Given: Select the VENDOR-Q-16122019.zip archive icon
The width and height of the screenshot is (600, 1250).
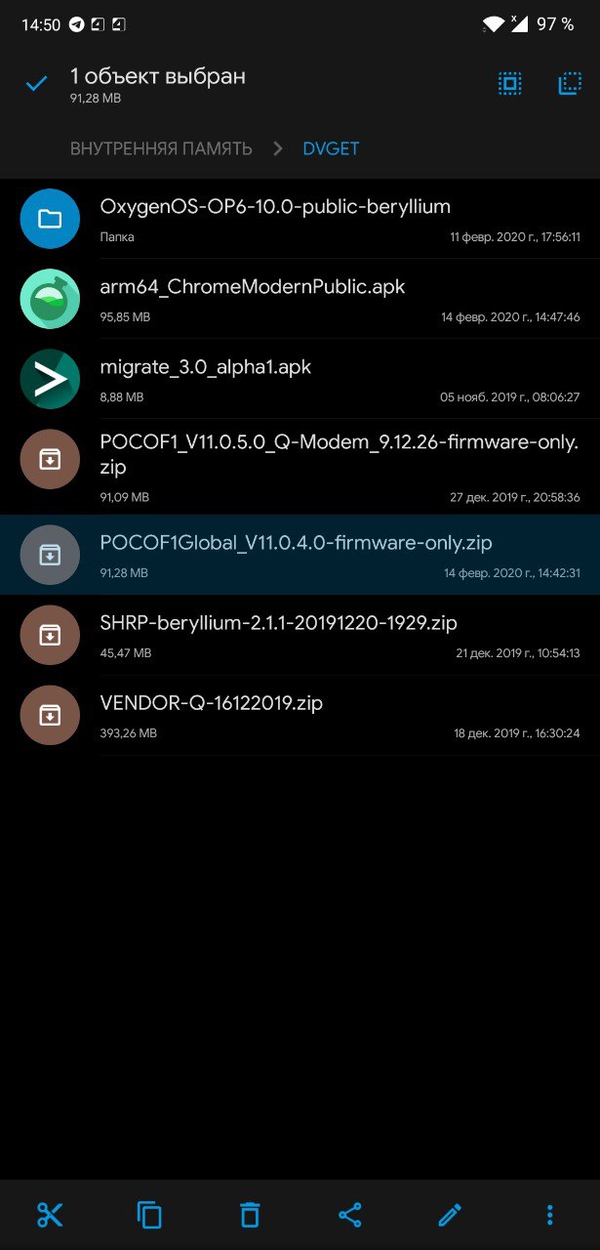Looking at the screenshot, I should point(50,715).
